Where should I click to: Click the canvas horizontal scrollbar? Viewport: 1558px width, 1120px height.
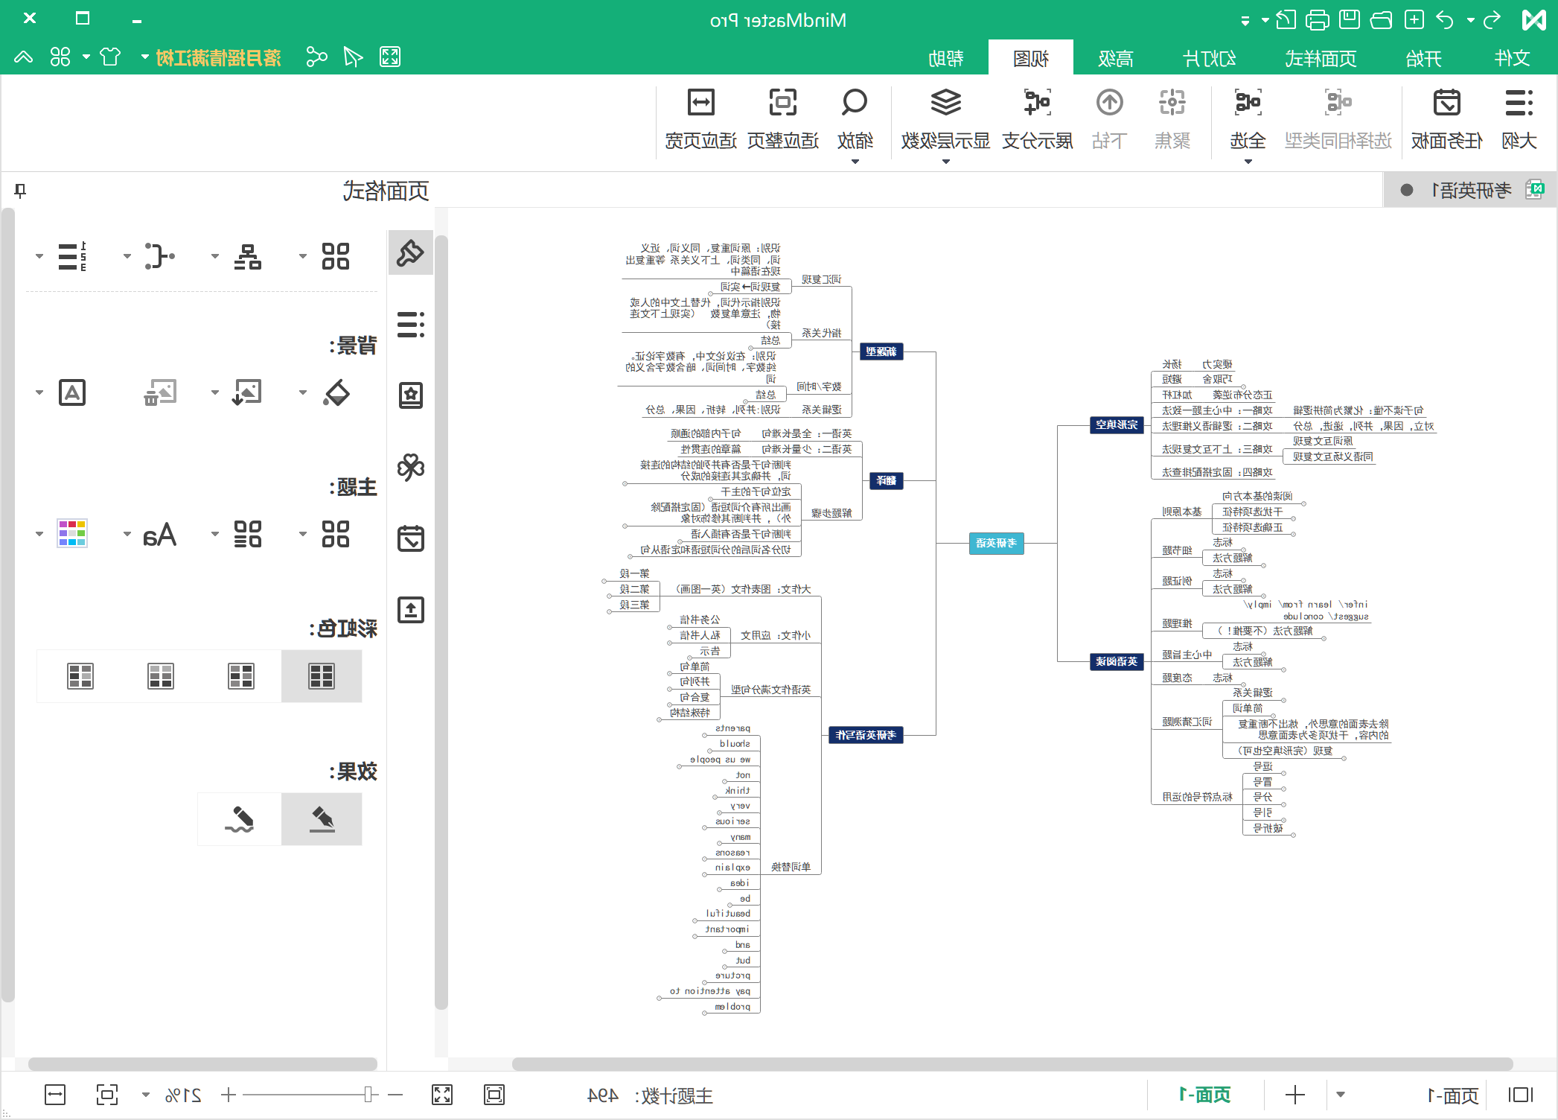[x=1012, y=1063]
